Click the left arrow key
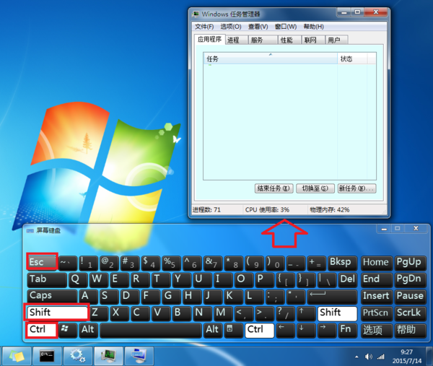This screenshot has width=433, height=366. click(x=285, y=330)
